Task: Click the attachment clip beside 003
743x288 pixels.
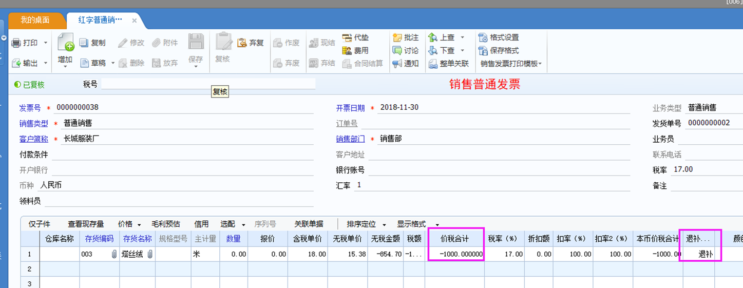Action: [114, 254]
